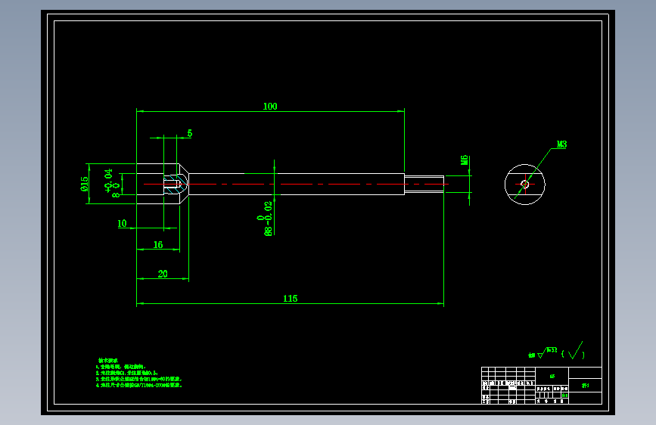Click the 'Ø8 0 -0.02' shaft tolerance text
Screen dimensions: 656x425
[x=265, y=219]
